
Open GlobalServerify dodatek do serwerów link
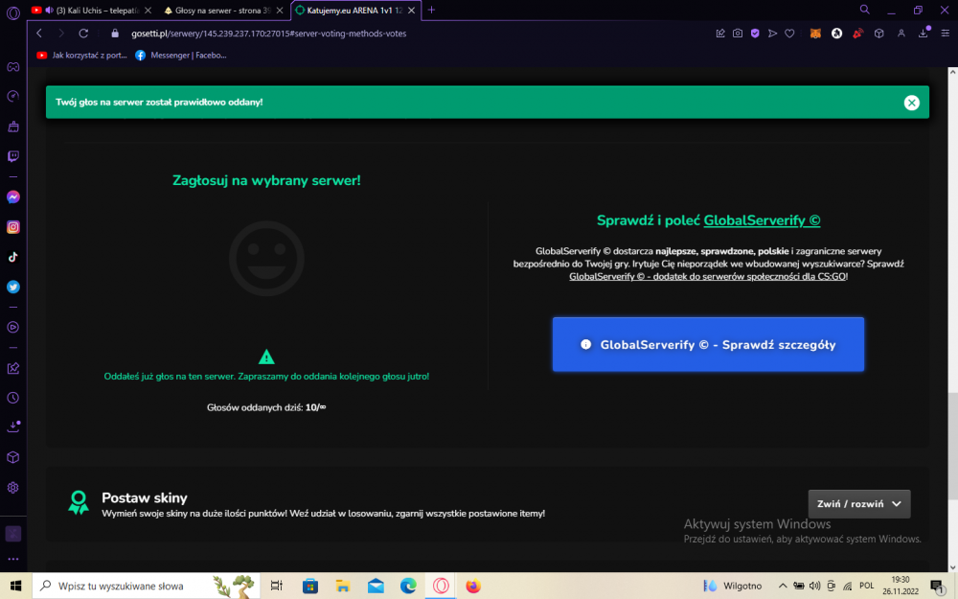coord(708,276)
